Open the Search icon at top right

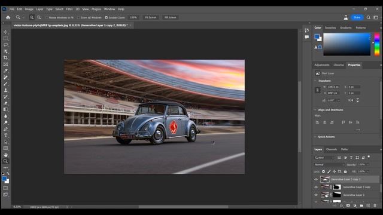coord(369,17)
